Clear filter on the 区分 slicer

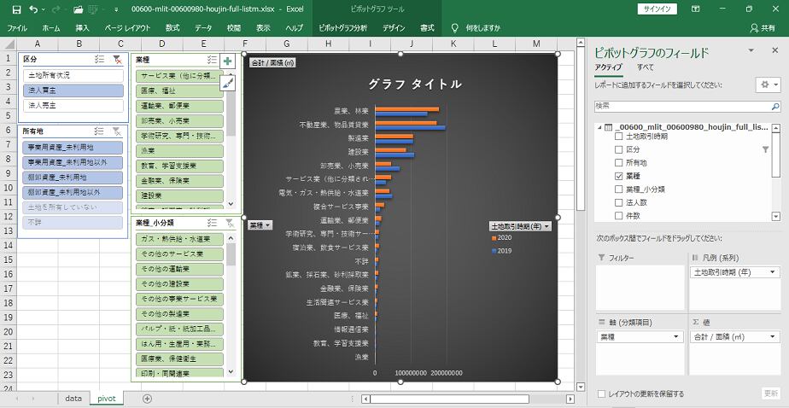pos(117,60)
